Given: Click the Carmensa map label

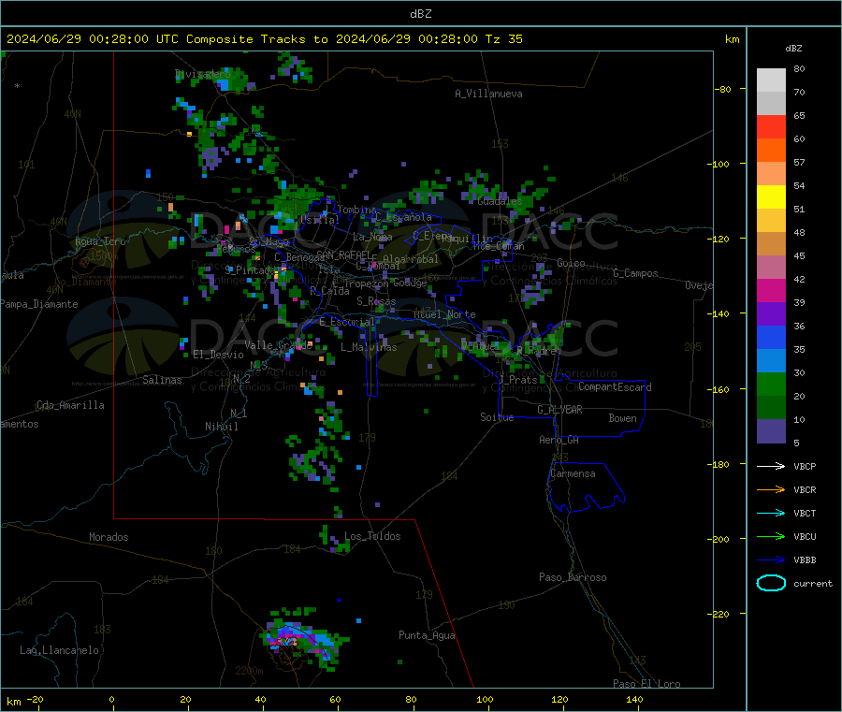Looking at the screenshot, I should pyautogui.click(x=573, y=473).
